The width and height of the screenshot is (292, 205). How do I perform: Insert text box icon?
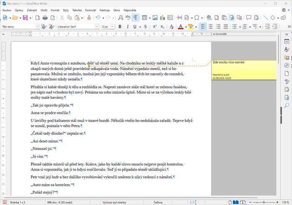pyautogui.click(x=170, y=17)
